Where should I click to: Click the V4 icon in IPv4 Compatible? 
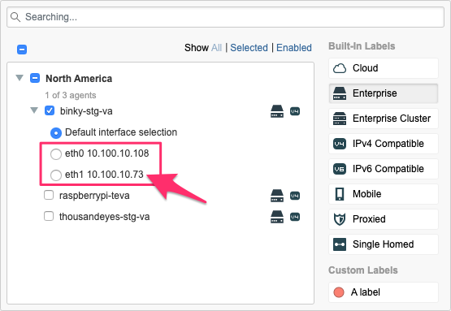tap(340, 144)
